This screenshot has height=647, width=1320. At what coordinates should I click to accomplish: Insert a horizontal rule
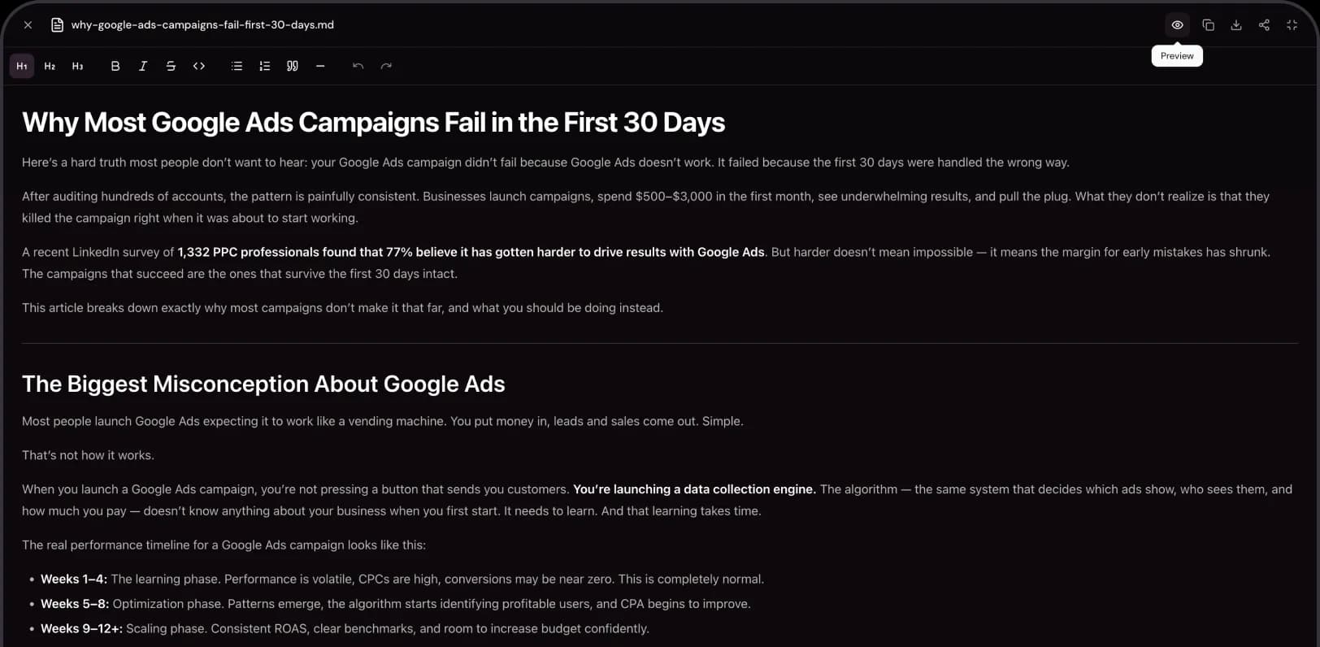click(320, 66)
